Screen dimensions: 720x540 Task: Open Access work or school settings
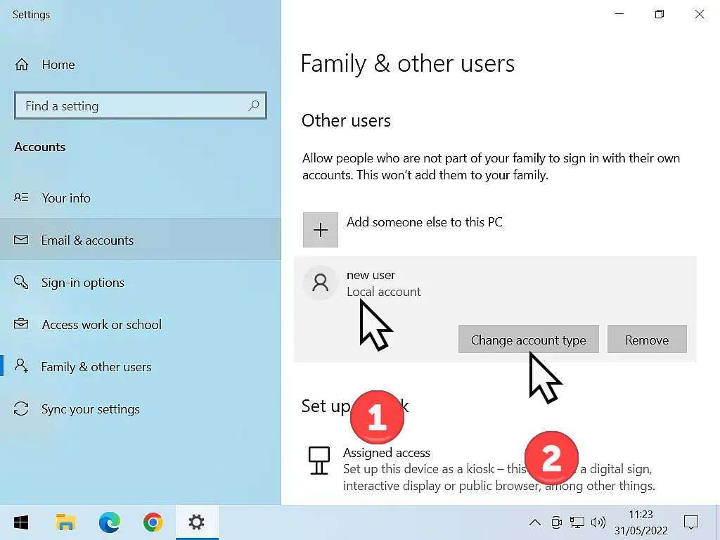pos(101,324)
